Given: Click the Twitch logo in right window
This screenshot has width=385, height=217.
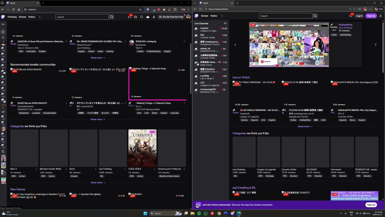Looking at the screenshot, I should 196,16.
